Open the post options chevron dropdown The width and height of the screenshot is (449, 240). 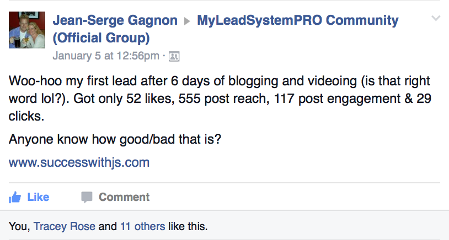click(436, 18)
